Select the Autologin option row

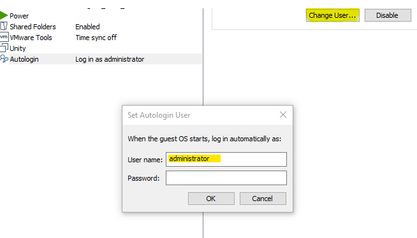coord(101,59)
